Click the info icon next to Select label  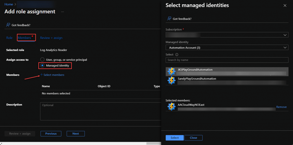pos(177,55)
